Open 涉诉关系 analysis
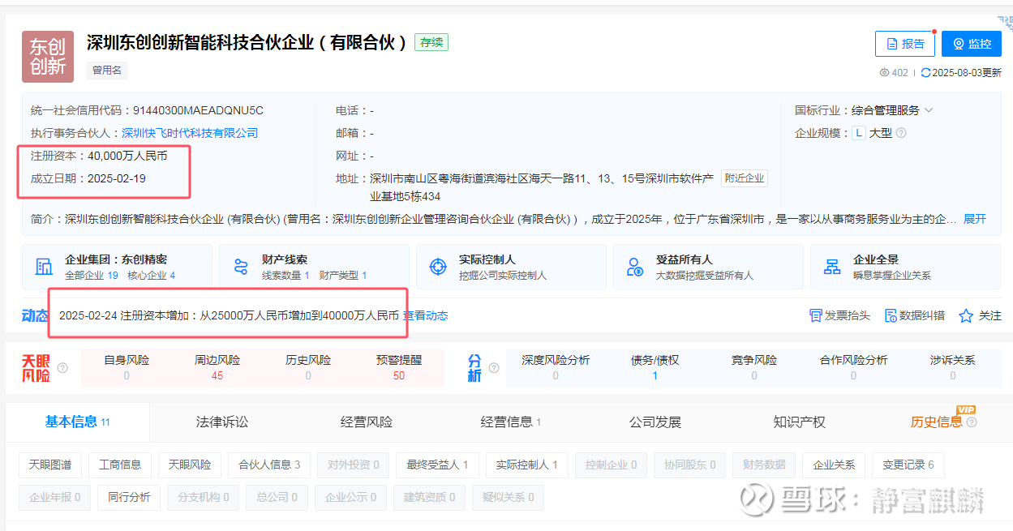The image size is (1013, 531). [x=953, y=367]
